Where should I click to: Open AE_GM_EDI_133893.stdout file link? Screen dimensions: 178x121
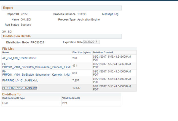pyautogui.click(x=19, y=58)
